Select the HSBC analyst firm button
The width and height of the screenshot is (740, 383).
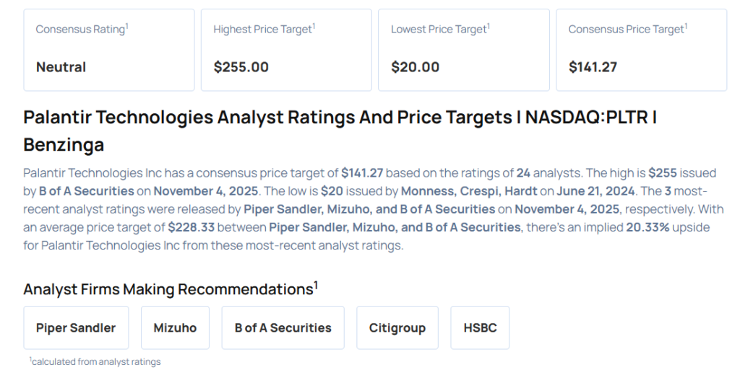pyautogui.click(x=480, y=327)
